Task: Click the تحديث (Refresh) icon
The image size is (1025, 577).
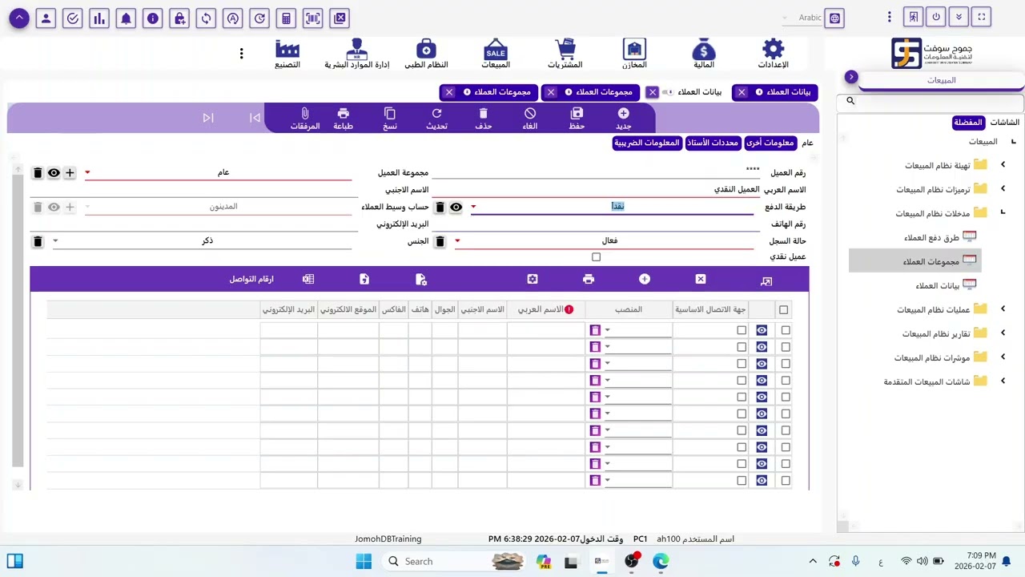Action: click(x=436, y=114)
